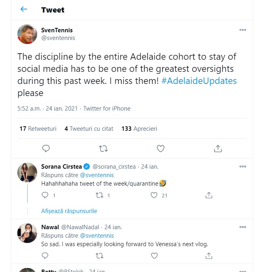Like the main SvenTennis tweet
264x272 pixels.
pyautogui.click(x=160, y=149)
